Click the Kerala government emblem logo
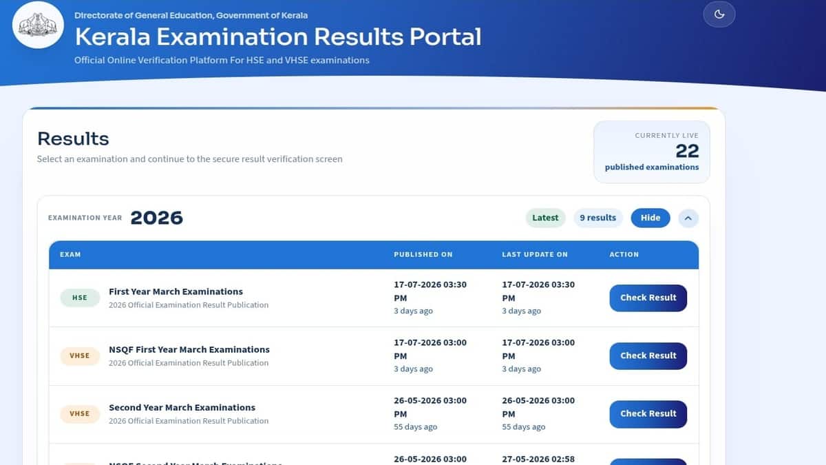 [38, 24]
